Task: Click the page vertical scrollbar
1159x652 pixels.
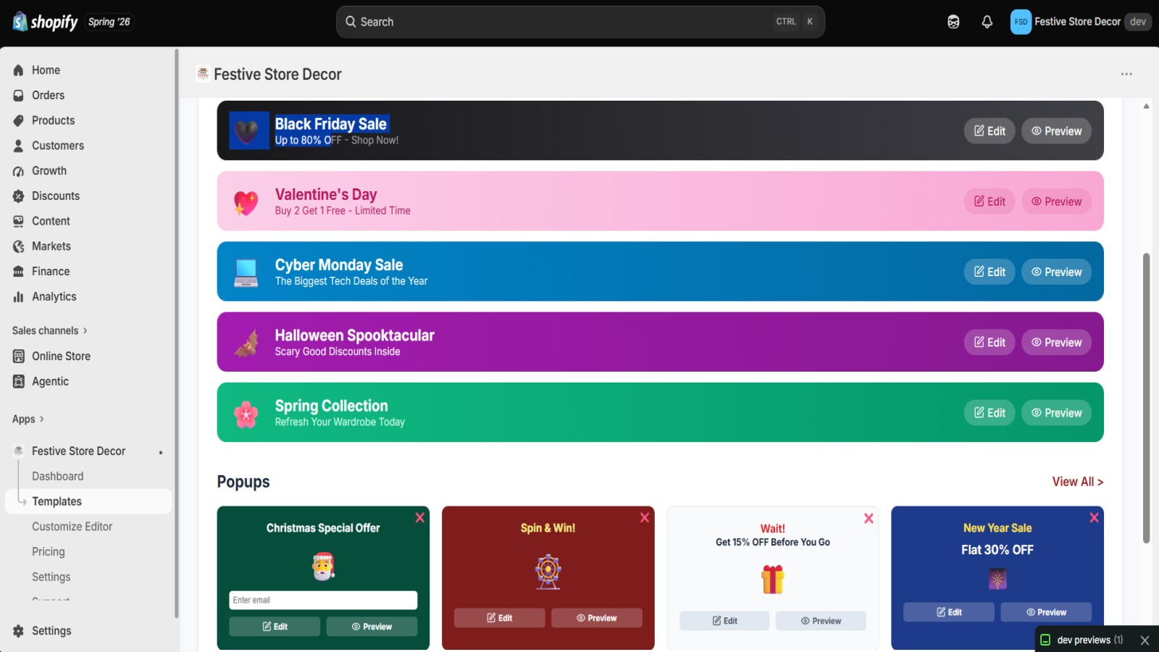Action: [x=1146, y=398]
